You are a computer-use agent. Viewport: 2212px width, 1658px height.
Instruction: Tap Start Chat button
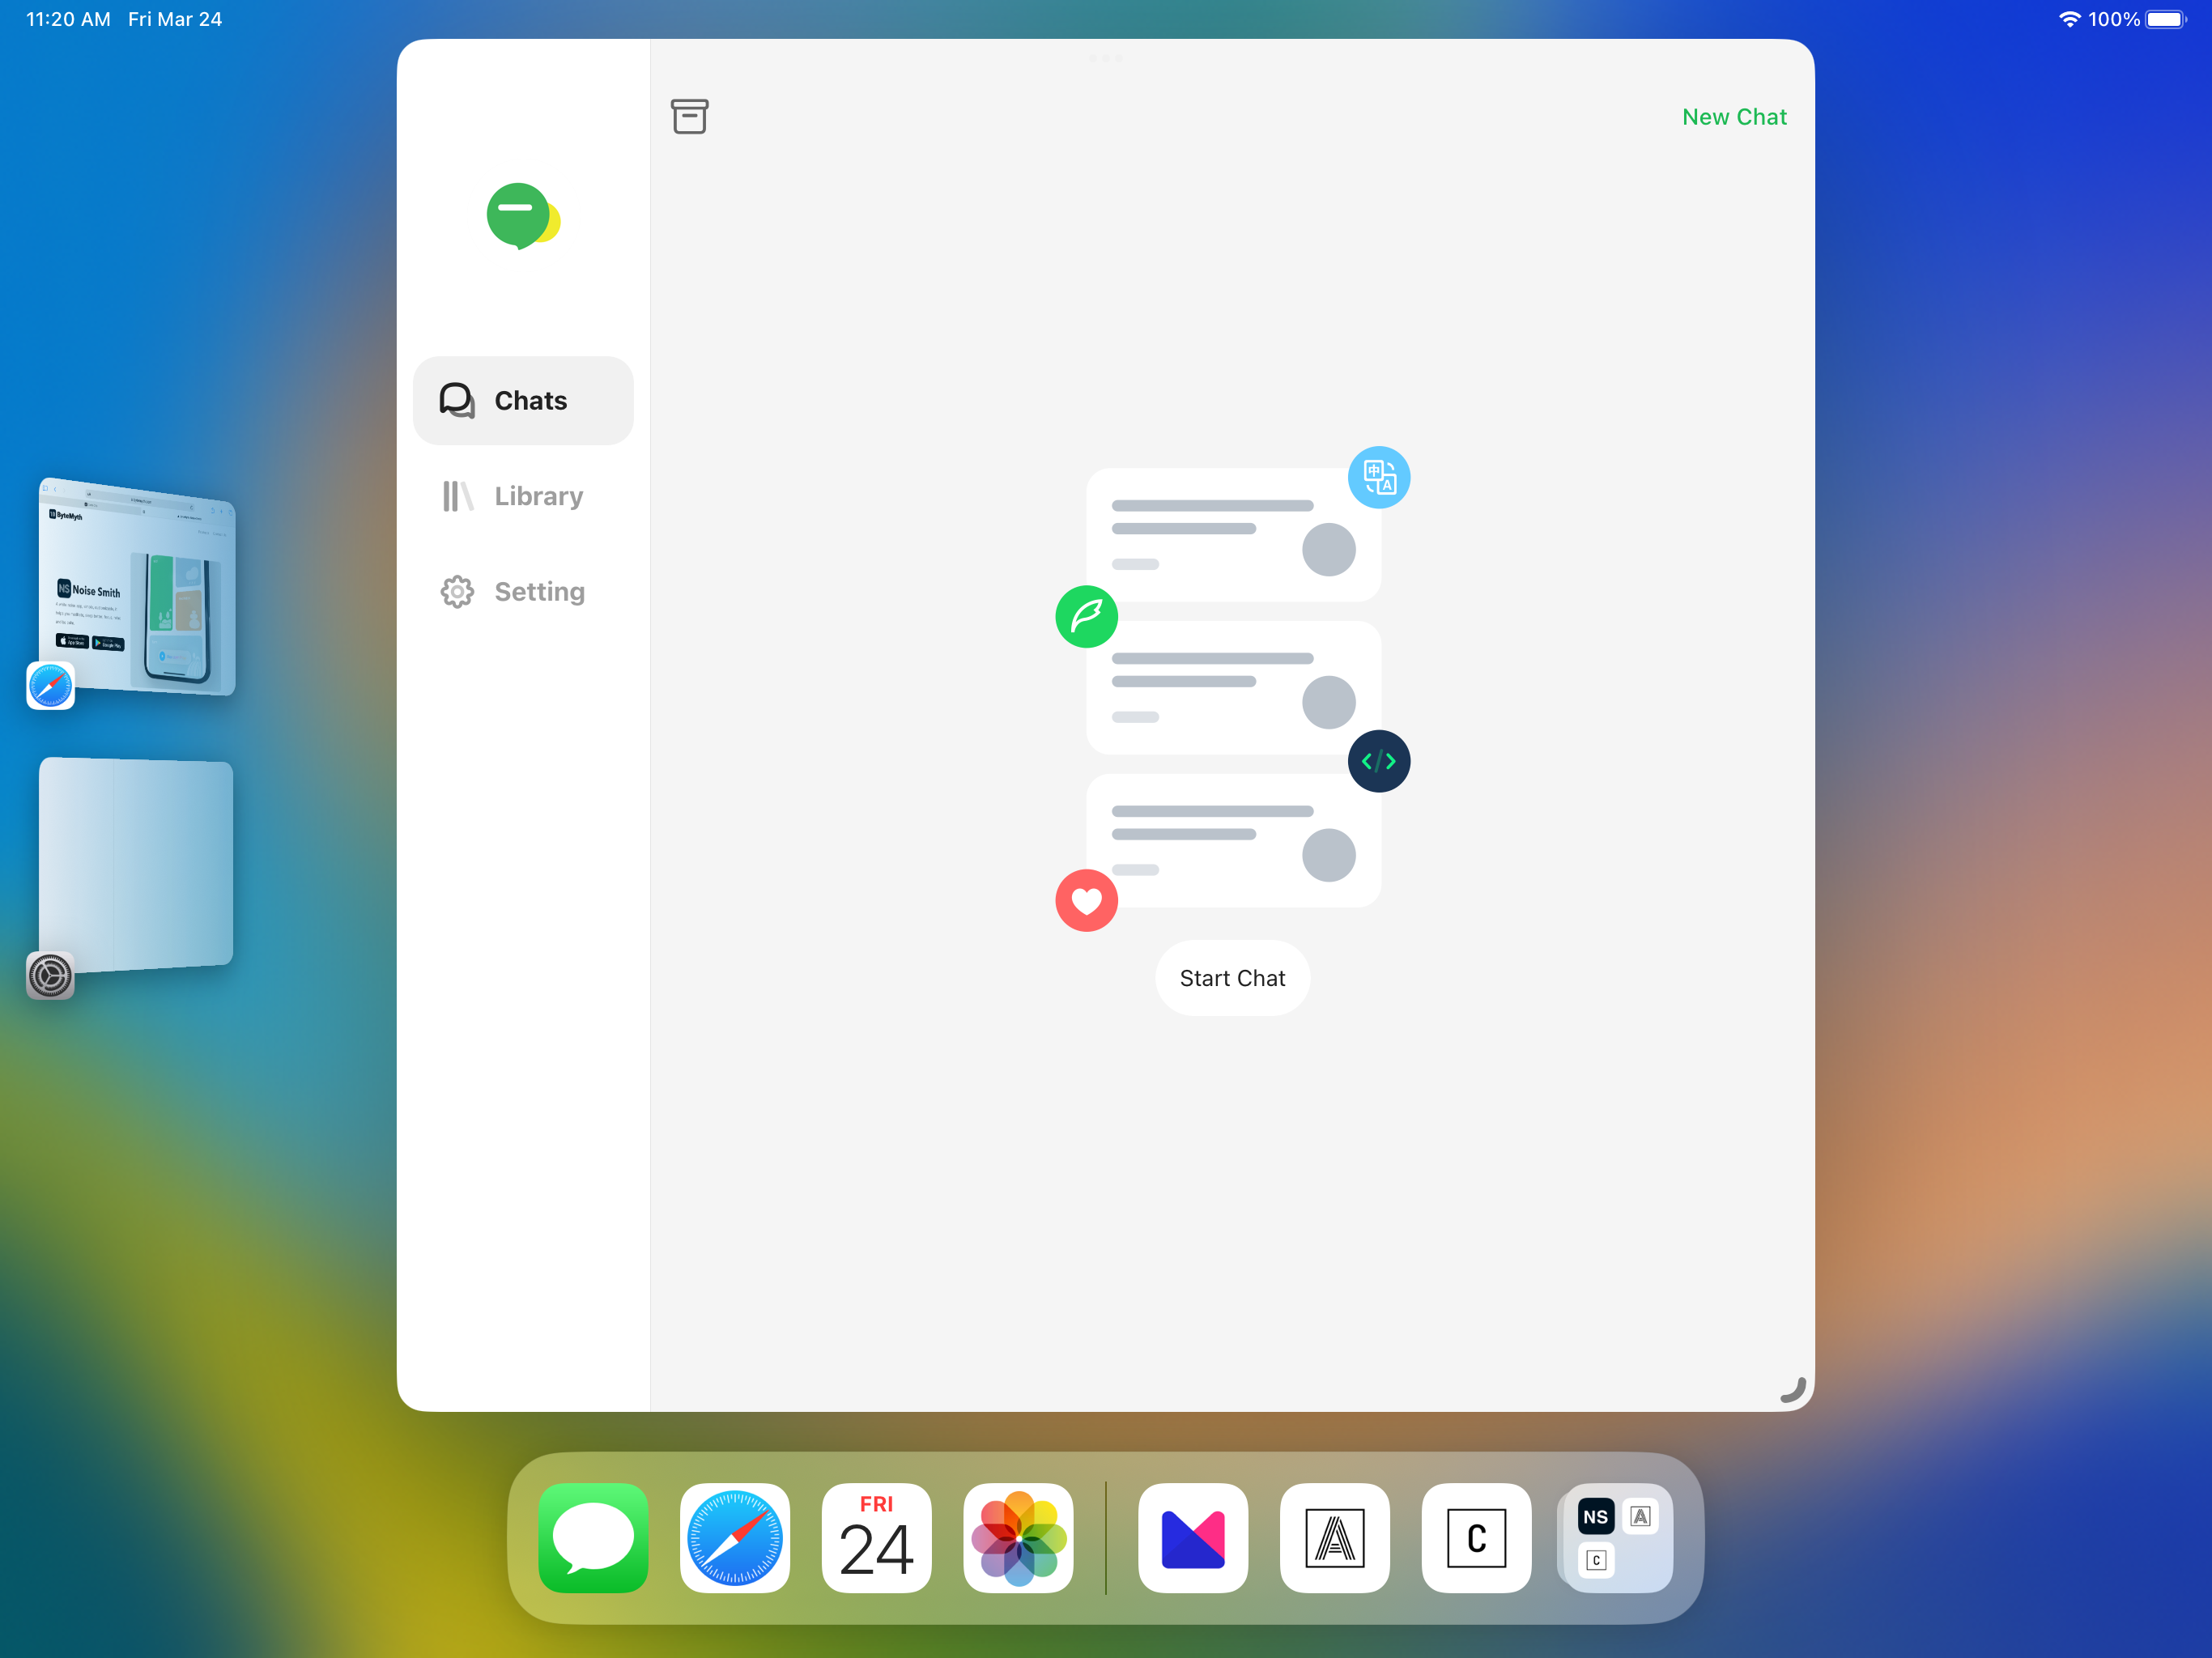(x=1233, y=977)
